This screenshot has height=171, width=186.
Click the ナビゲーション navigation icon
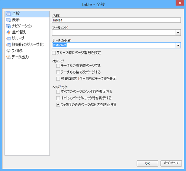point(8,26)
